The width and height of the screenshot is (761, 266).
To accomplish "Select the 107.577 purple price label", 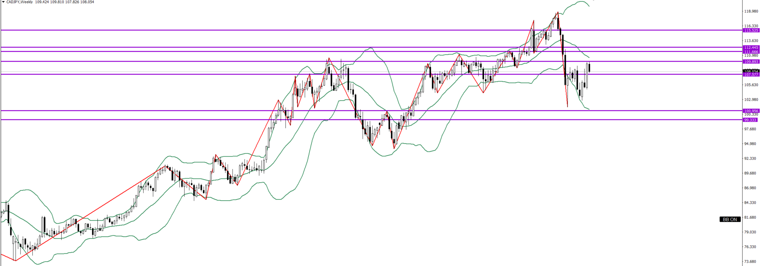I will (x=751, y=75).
